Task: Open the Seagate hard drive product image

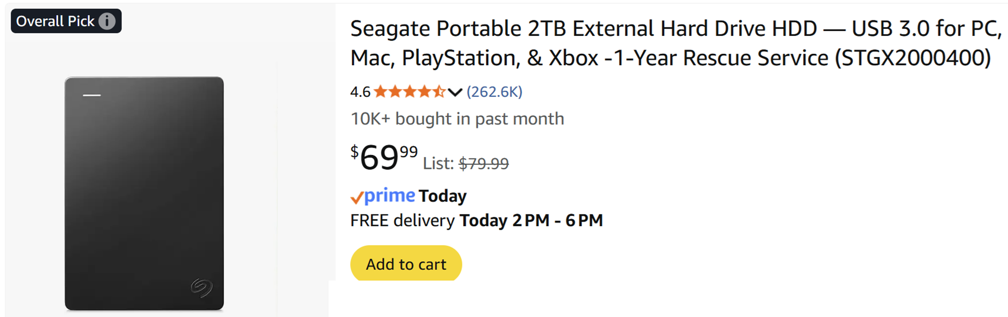Action: 144,193
